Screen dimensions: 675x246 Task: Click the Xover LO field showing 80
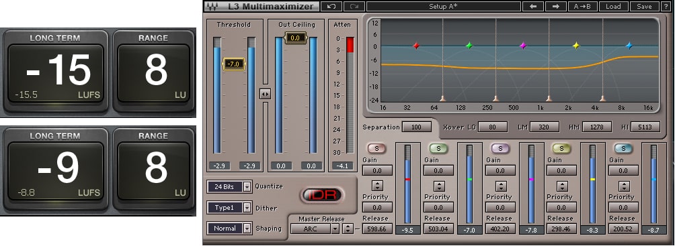[493, 127]
